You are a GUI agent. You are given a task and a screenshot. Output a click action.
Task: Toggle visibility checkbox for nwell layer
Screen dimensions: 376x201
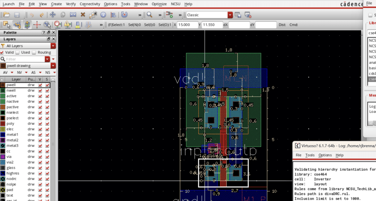coord(40,90)
